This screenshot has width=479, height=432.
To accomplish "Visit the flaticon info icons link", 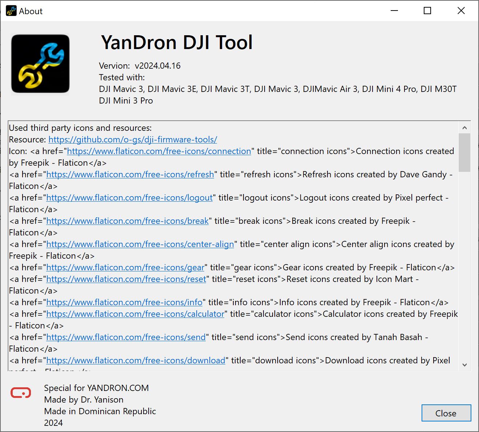I will click(124, 302).
